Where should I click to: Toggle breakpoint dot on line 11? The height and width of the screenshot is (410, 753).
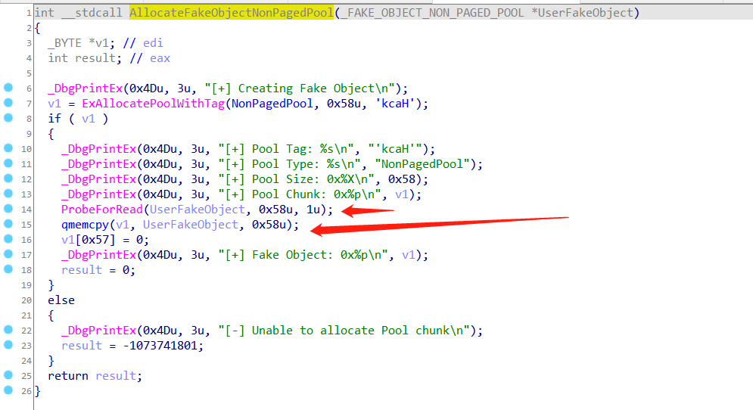[x=8, y=163]
